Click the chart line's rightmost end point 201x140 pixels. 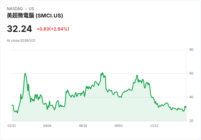186,107
